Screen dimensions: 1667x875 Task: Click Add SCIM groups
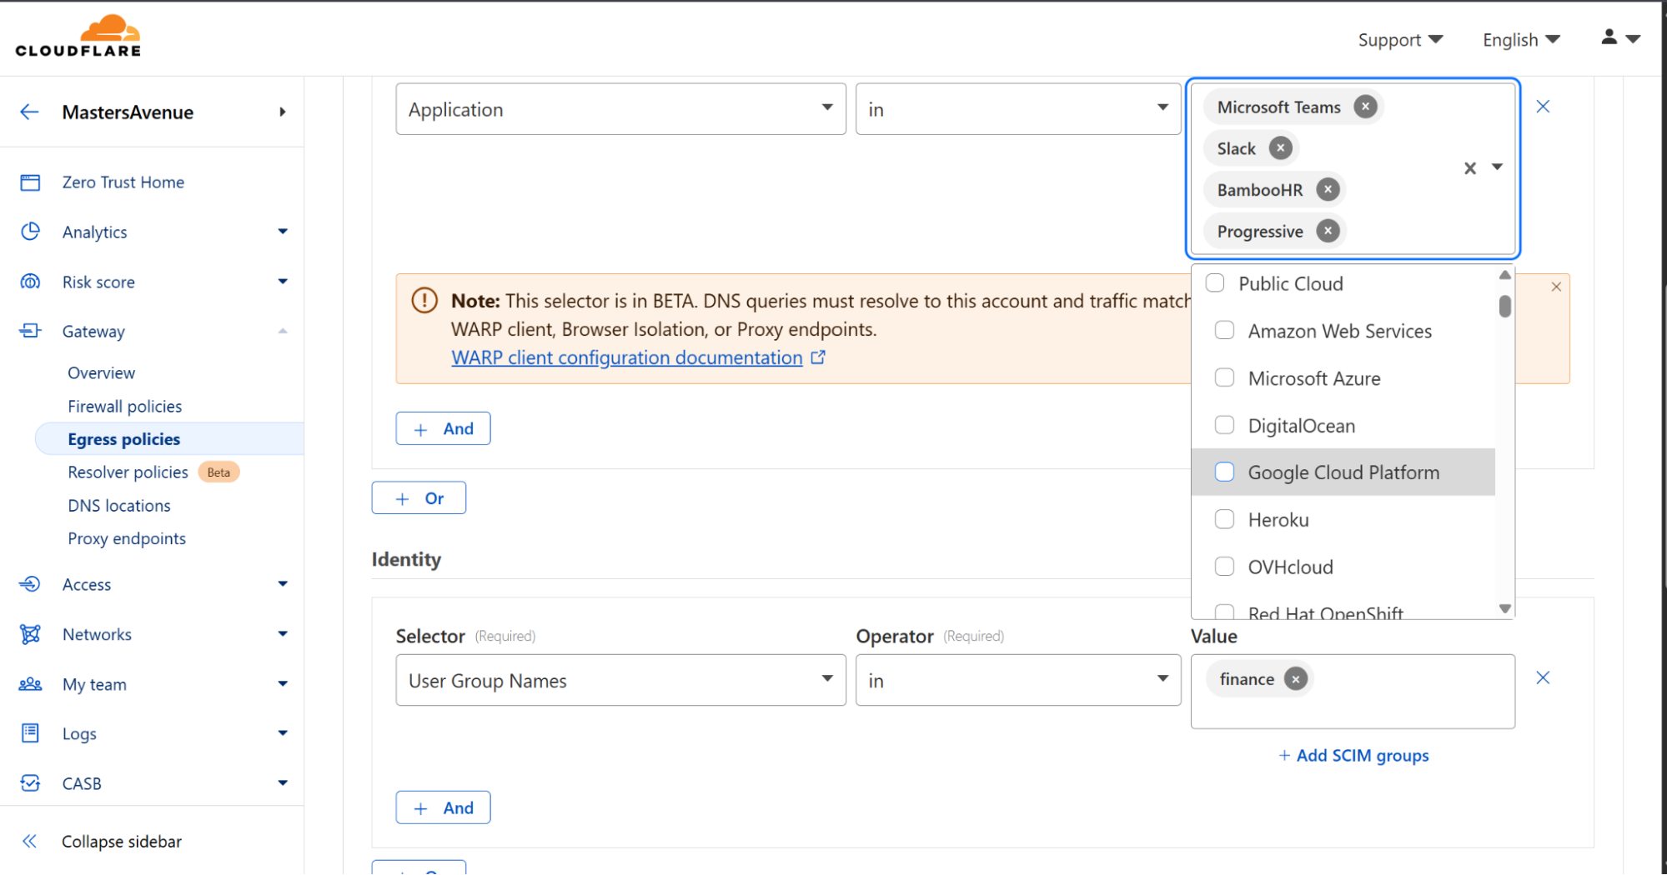1353,756
